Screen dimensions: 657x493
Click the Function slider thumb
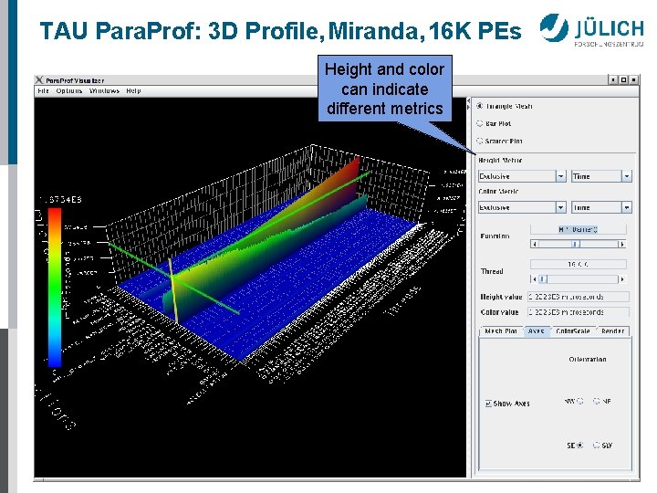[x=576, y=244]
